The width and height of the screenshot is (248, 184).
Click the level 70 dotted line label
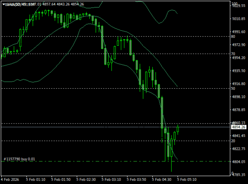point(233,54)
